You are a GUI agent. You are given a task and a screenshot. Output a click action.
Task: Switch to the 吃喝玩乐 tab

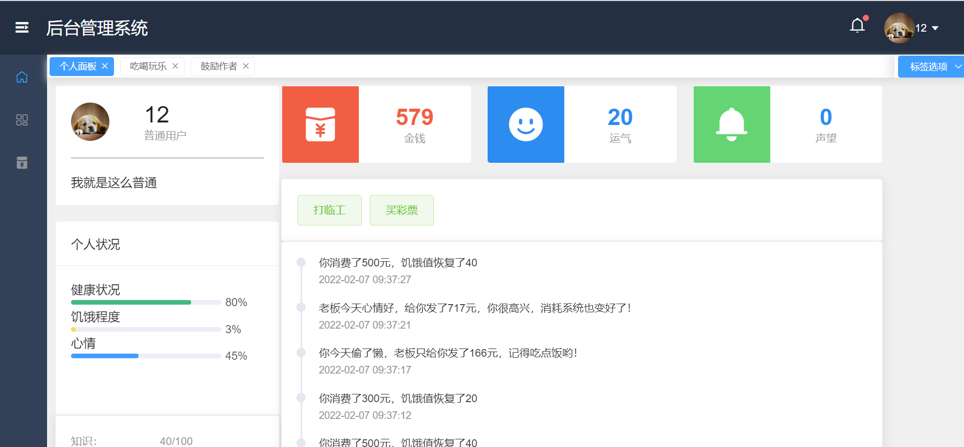click(148, 66)
